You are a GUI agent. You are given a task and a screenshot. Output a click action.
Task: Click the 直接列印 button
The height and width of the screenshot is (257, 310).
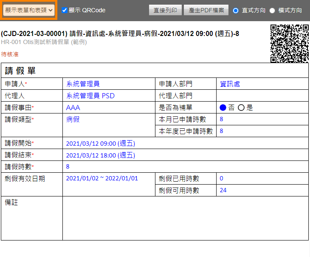[x=165, y=10]
